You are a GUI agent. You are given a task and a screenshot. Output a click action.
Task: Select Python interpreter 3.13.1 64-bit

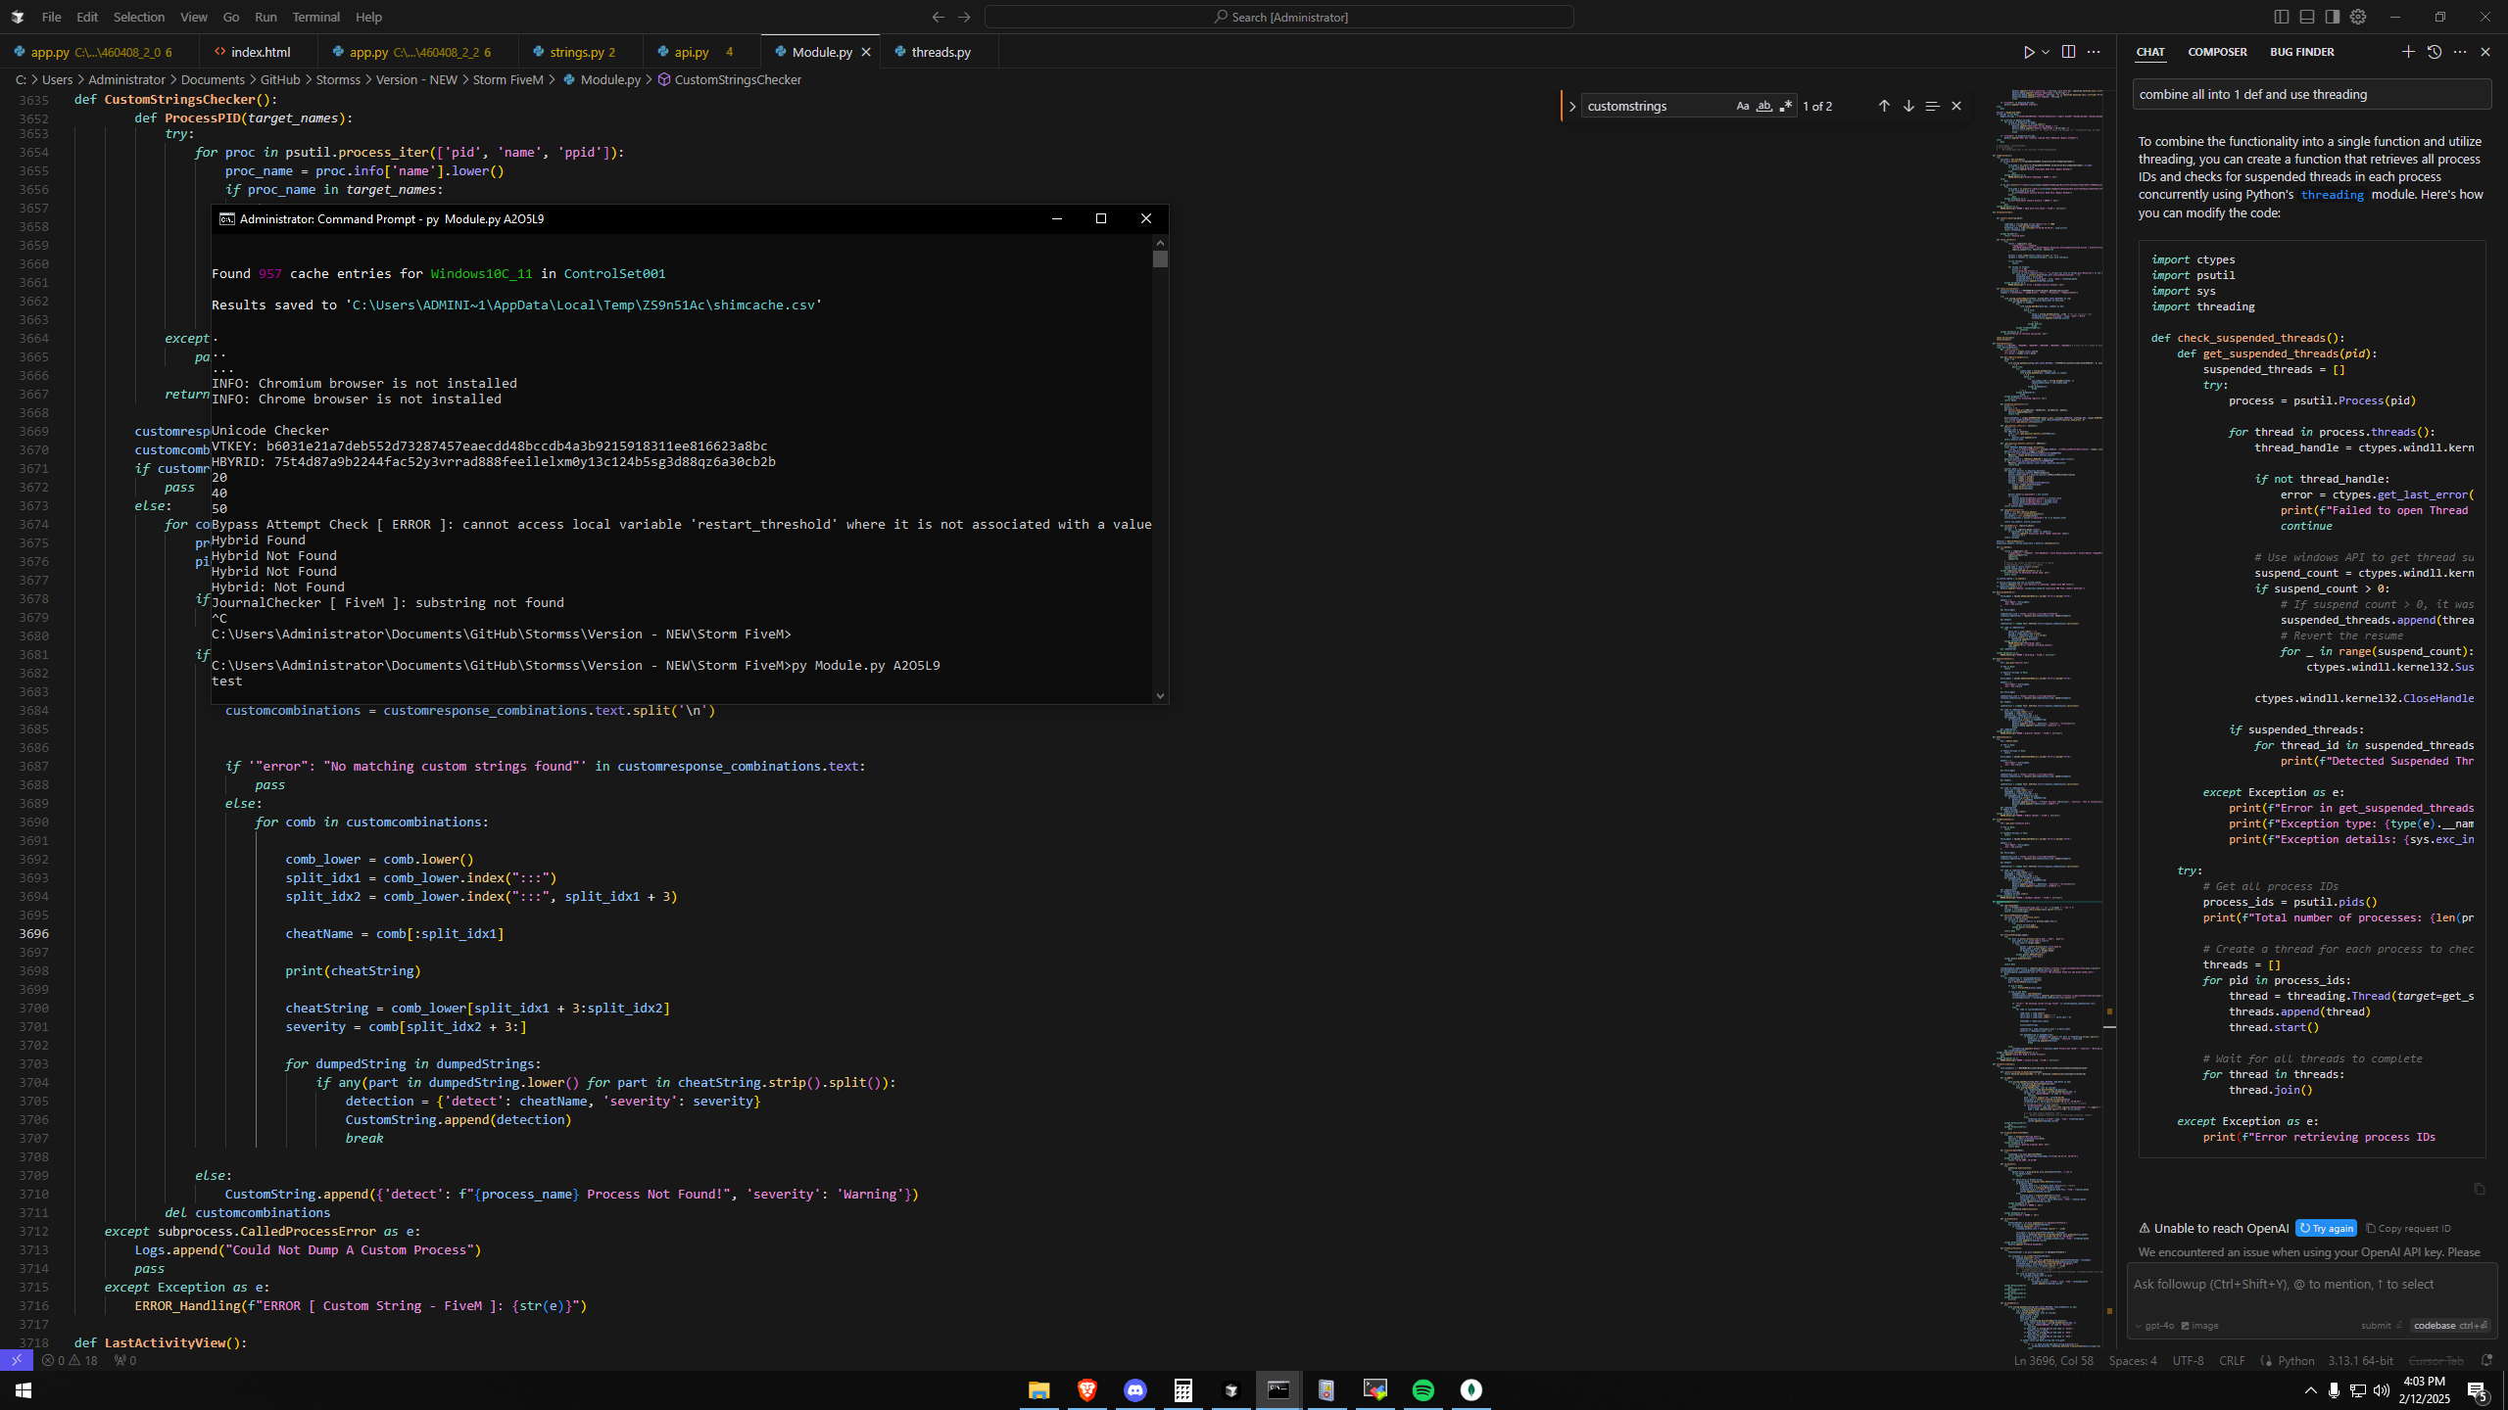2360,1360
